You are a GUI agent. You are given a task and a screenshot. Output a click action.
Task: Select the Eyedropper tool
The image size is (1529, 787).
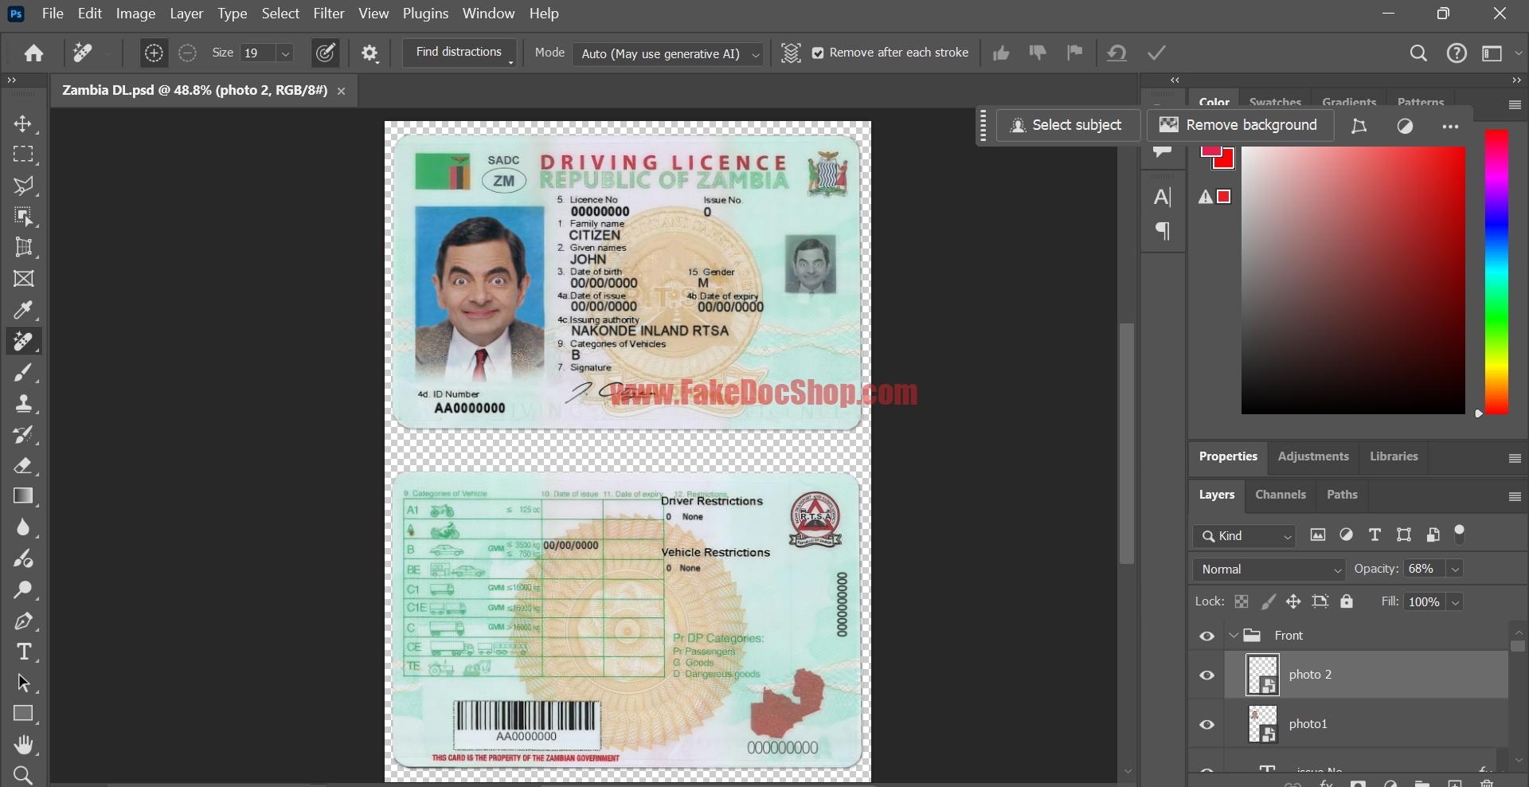click(23, 310)
